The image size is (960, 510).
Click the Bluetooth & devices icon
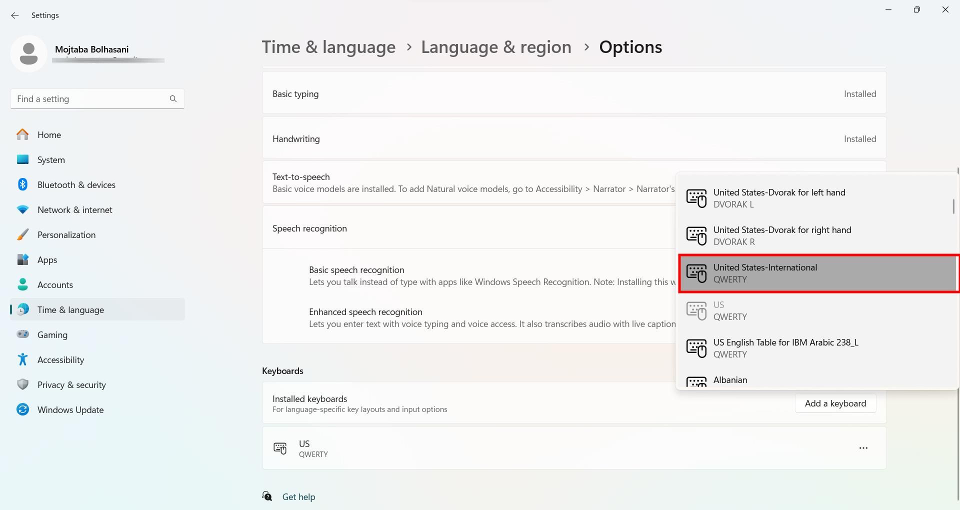22,185
